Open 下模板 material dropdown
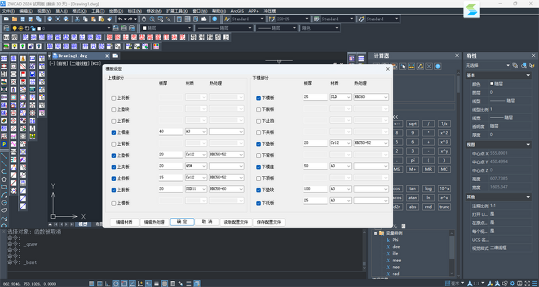Screen dimensions: 539x287 340,97
